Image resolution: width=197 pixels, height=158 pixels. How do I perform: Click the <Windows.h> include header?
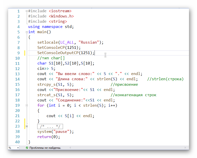[61, 16]
